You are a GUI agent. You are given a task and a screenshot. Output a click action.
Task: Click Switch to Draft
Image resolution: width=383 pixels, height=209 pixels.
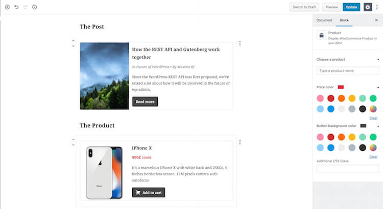click(x=304, y=7)
